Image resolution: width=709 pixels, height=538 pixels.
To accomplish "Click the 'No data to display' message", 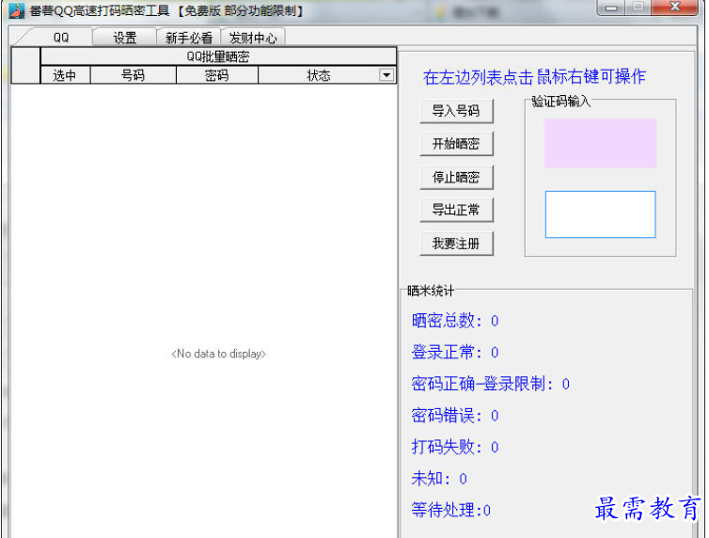I will 218,354.
